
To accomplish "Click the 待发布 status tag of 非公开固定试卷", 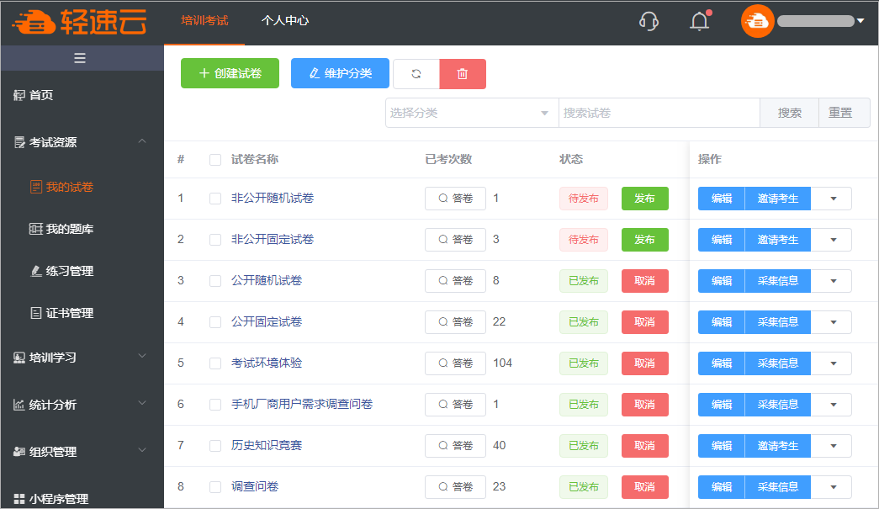I will [584, 240].
